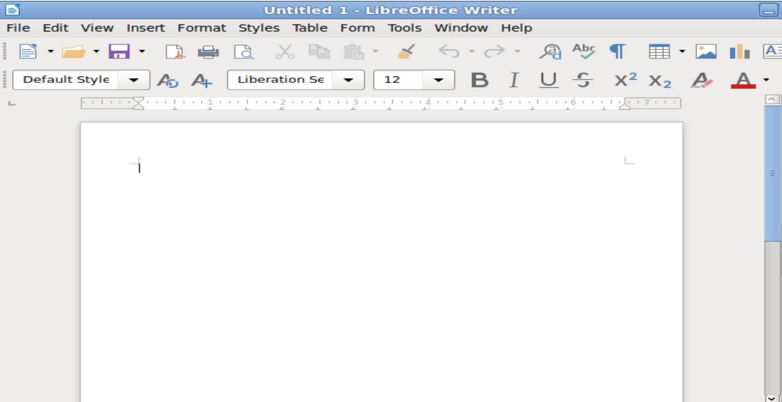
Task: Toggle strikethrough on selected text
Action: click(583, 80)
